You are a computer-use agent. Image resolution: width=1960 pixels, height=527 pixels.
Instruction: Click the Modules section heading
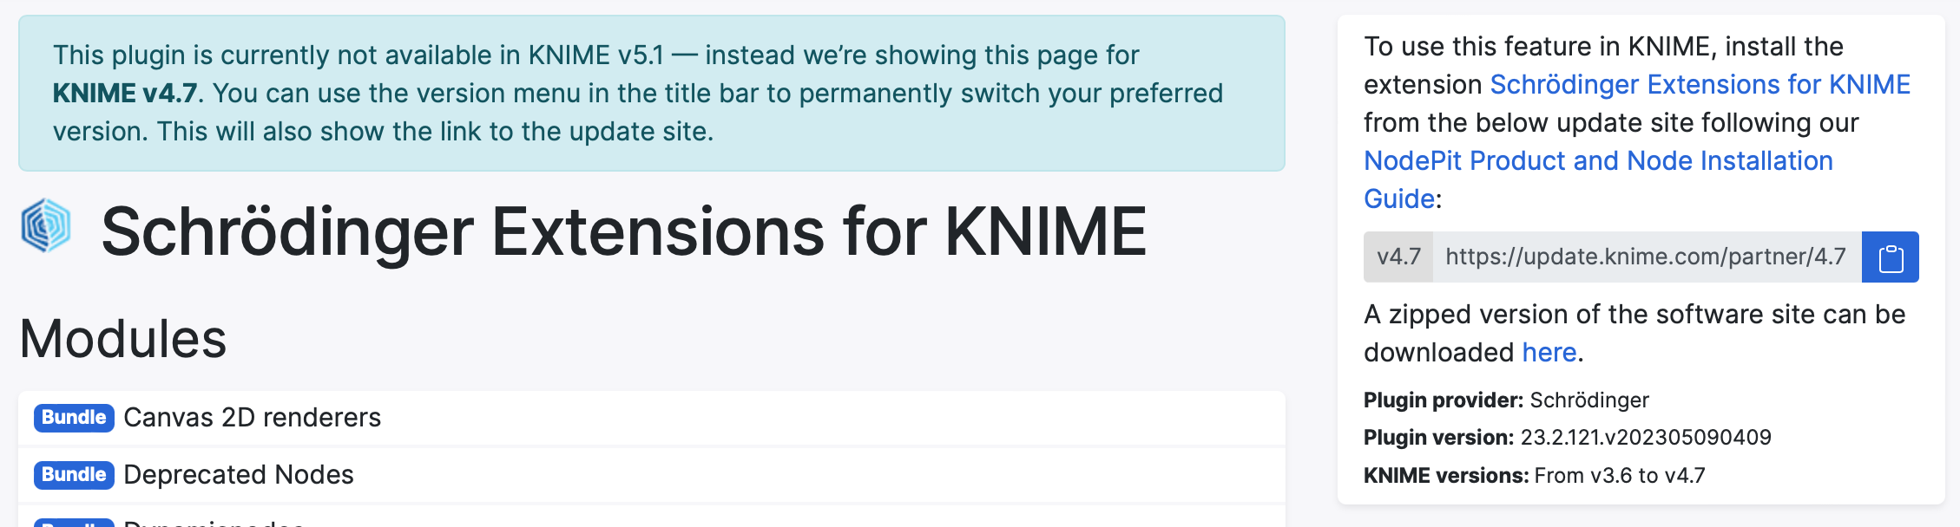coord(123,339)
